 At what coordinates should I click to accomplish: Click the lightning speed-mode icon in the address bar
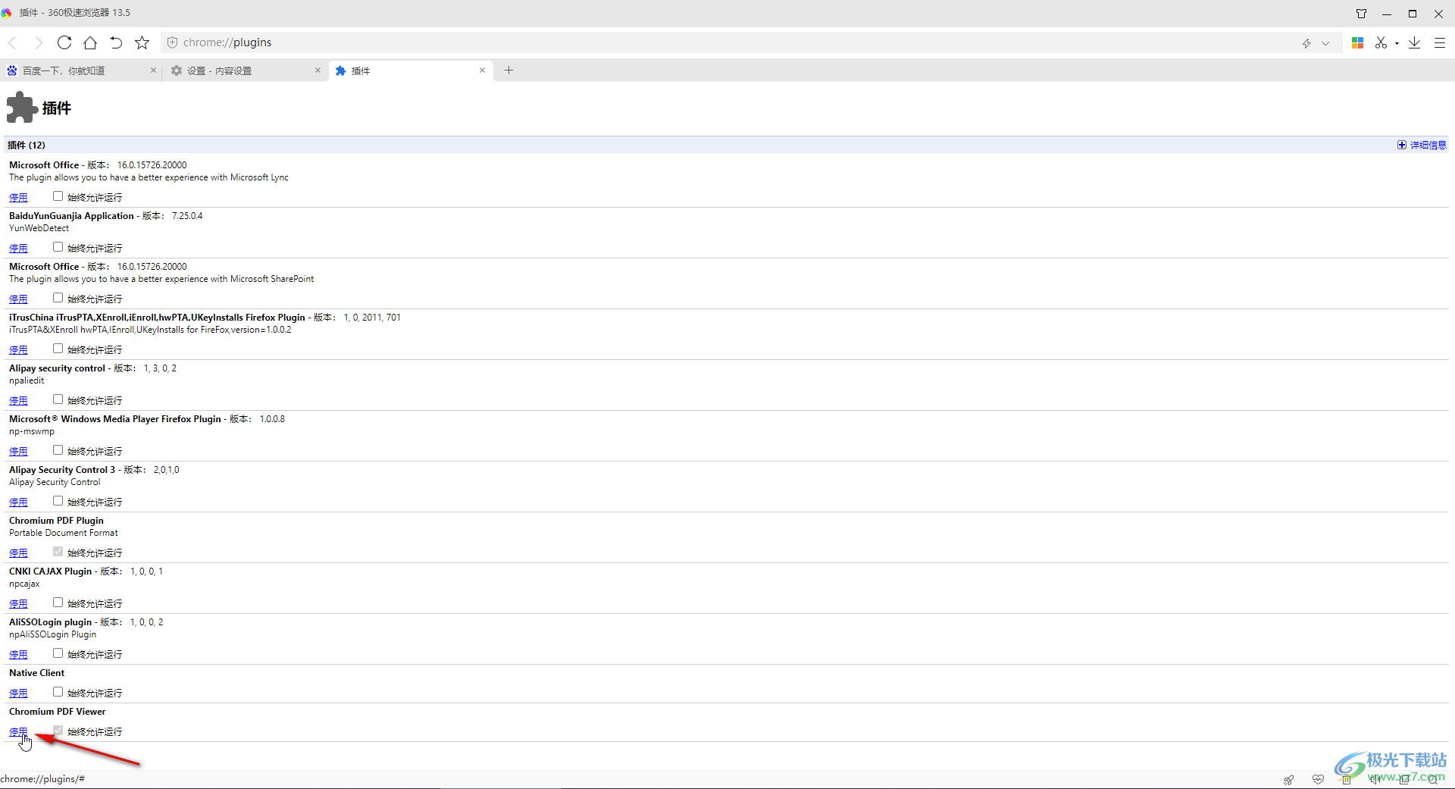[x=1306, y=43]
